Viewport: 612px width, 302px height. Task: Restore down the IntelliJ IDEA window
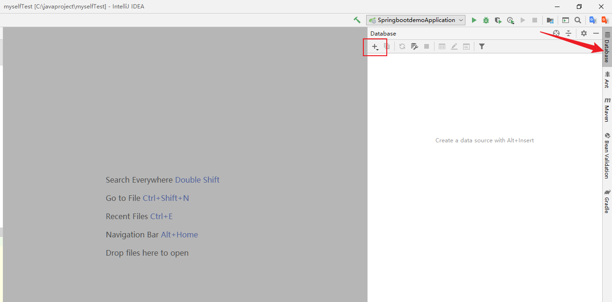(x=579, y=7)
